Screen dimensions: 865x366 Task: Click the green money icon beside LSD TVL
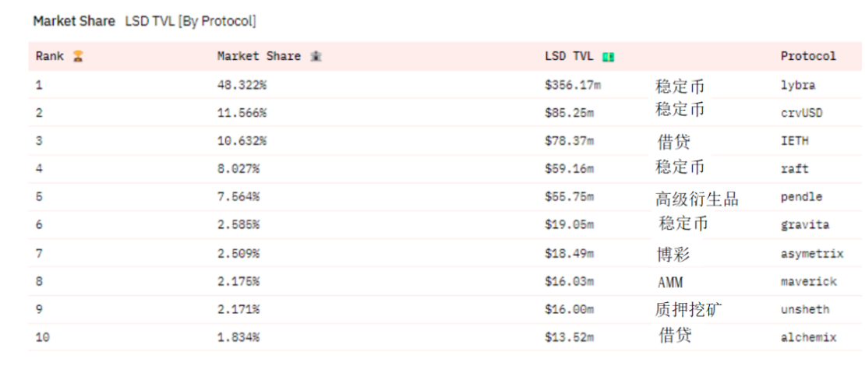click(609, 57)
